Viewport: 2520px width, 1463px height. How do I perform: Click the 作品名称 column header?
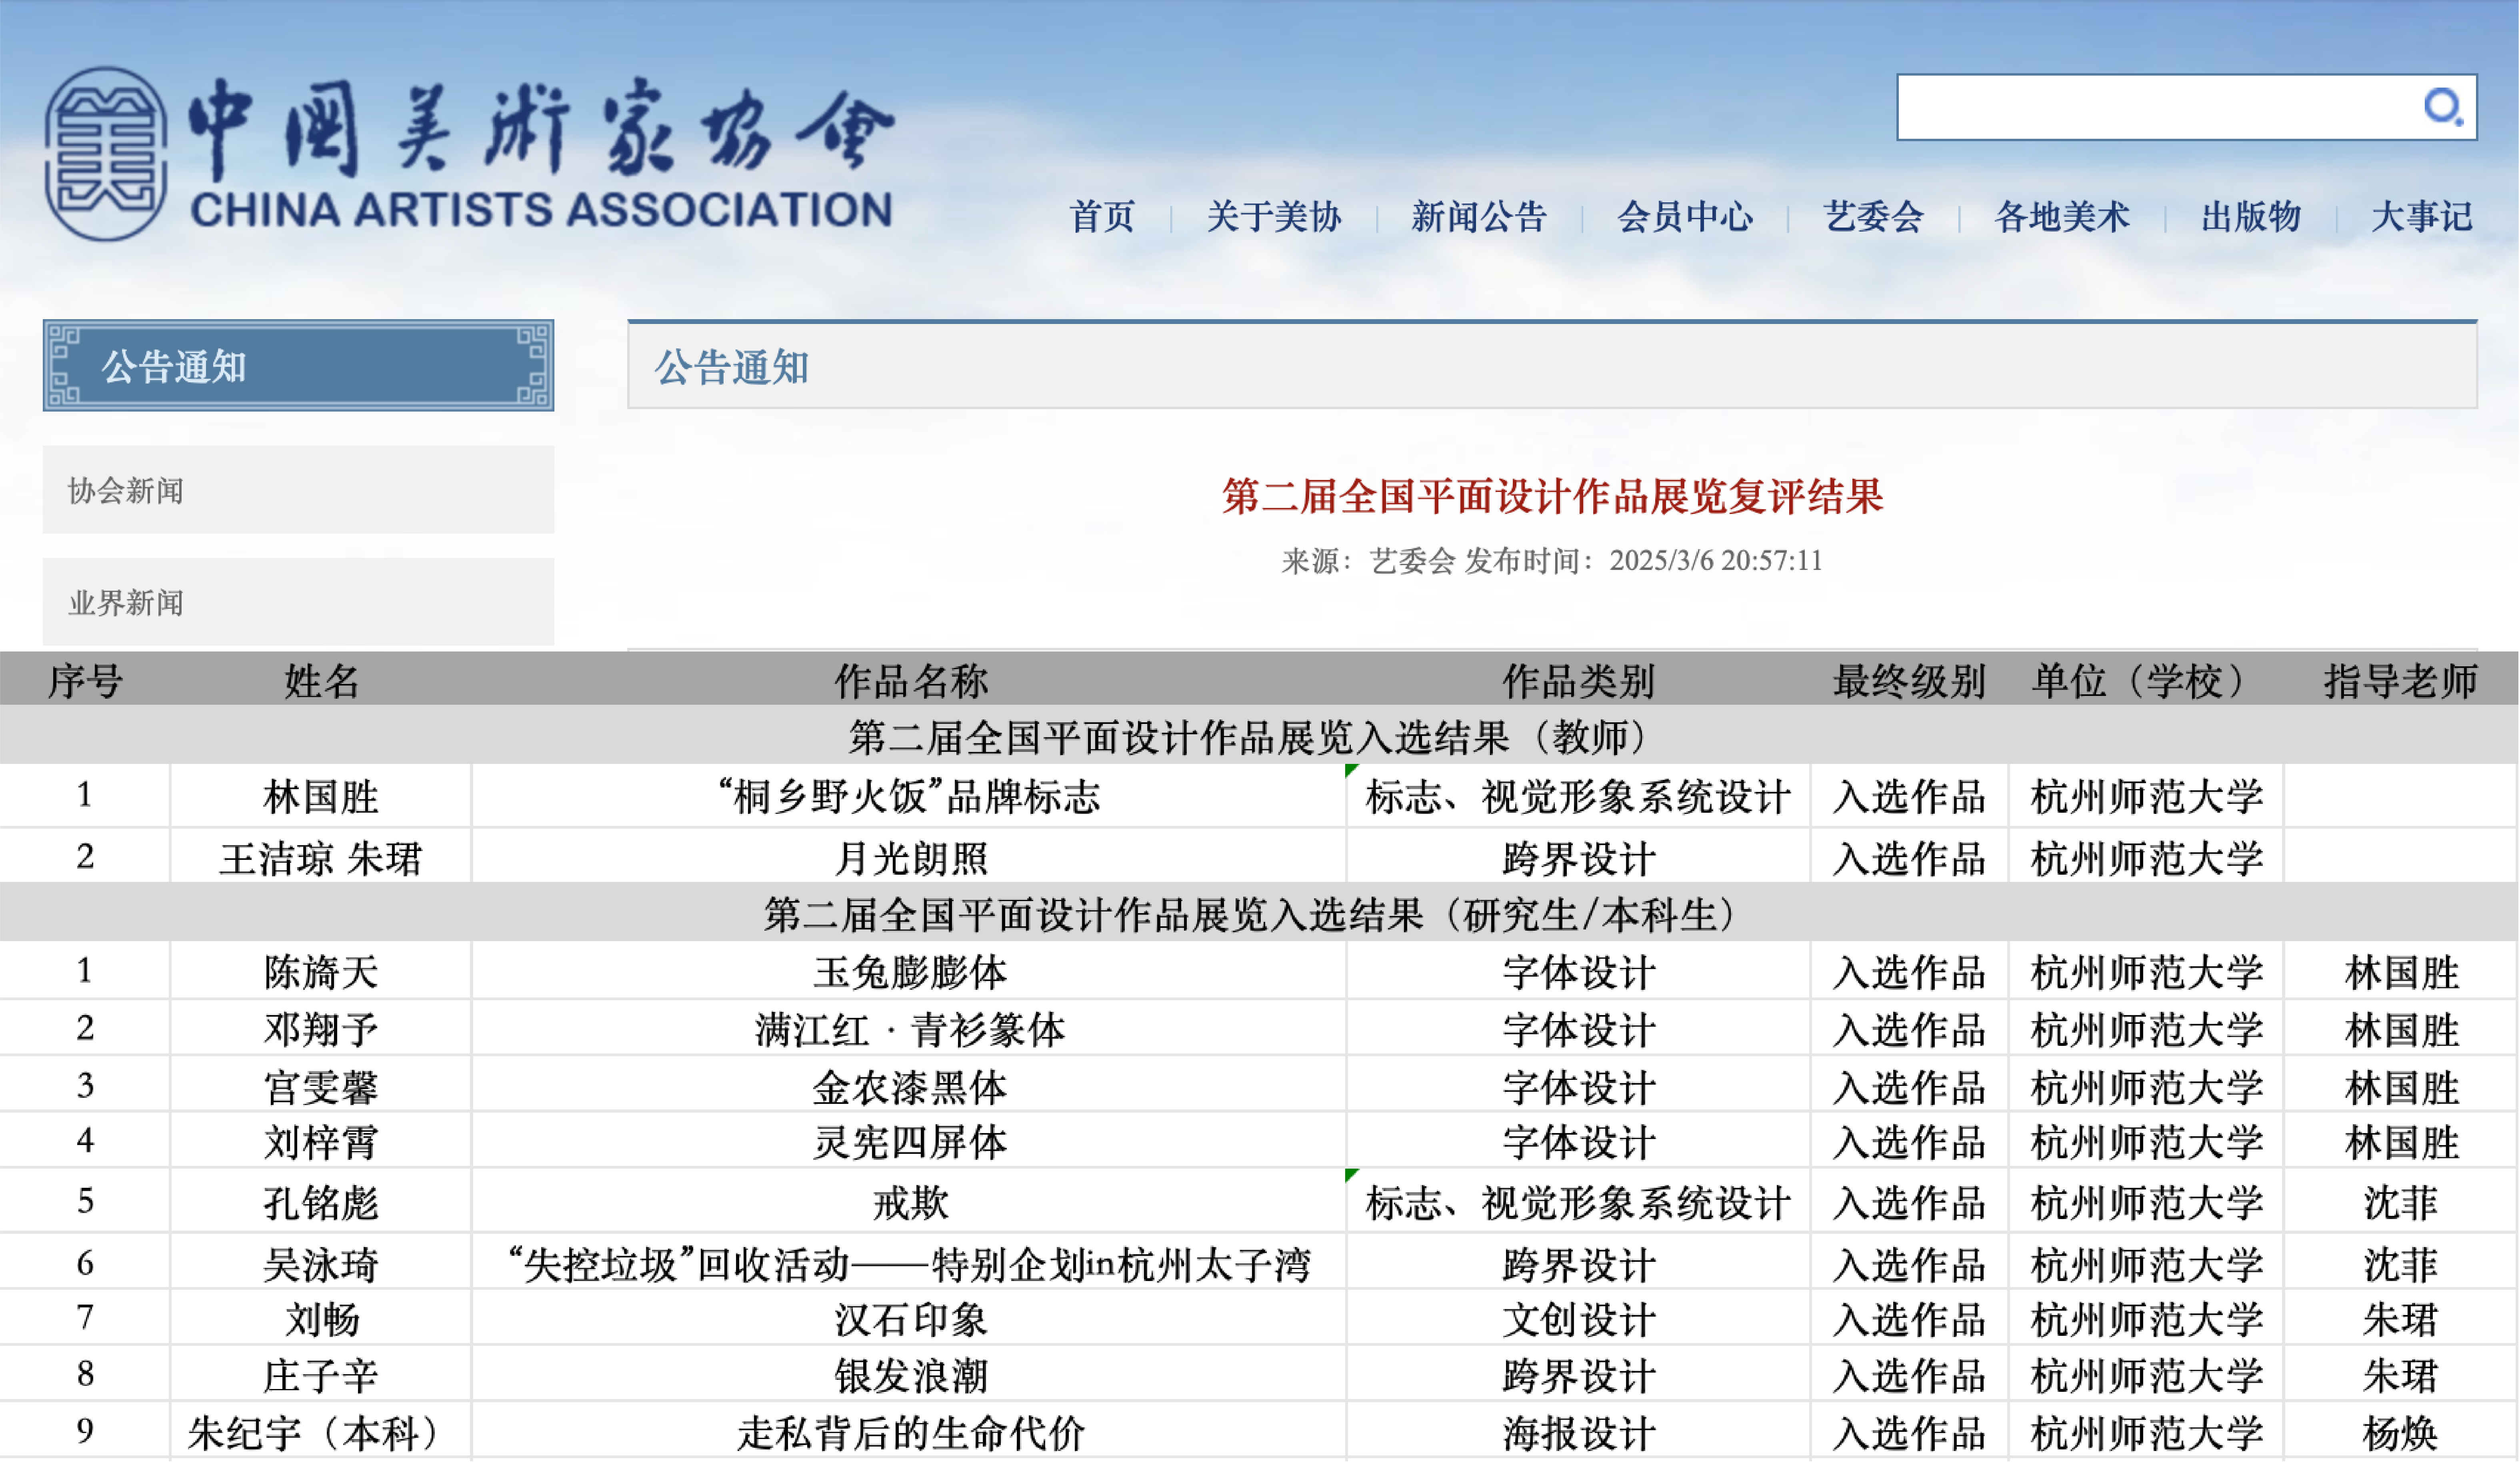pyautogui.click(x=911, y=681)
